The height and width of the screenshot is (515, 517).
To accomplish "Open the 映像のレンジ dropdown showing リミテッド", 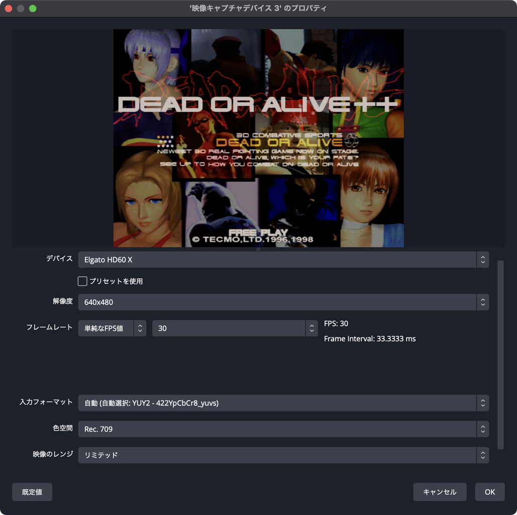I will pyautogui.click(x=283, y=455).
